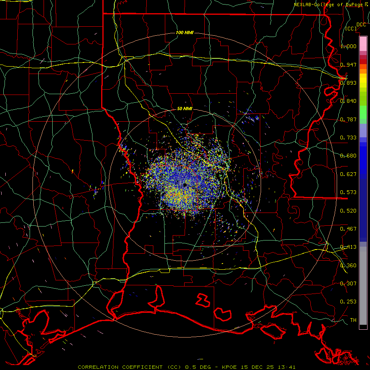Click the black radar site dot at center
The height and width of the screenshot is (370, 370).
(185, 185)
